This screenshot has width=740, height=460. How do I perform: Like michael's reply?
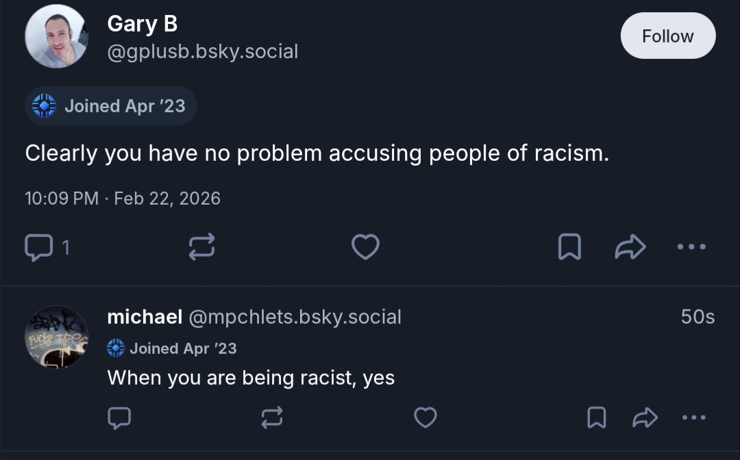[425, 417]
